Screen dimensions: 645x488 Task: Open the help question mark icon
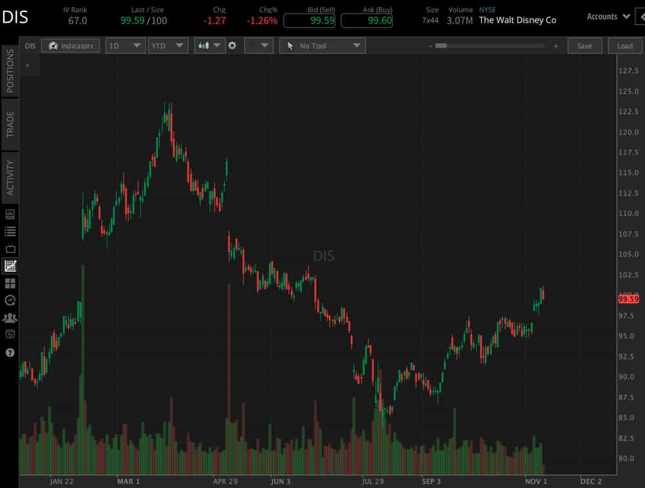pyautogui.click(x=10, y=352)
